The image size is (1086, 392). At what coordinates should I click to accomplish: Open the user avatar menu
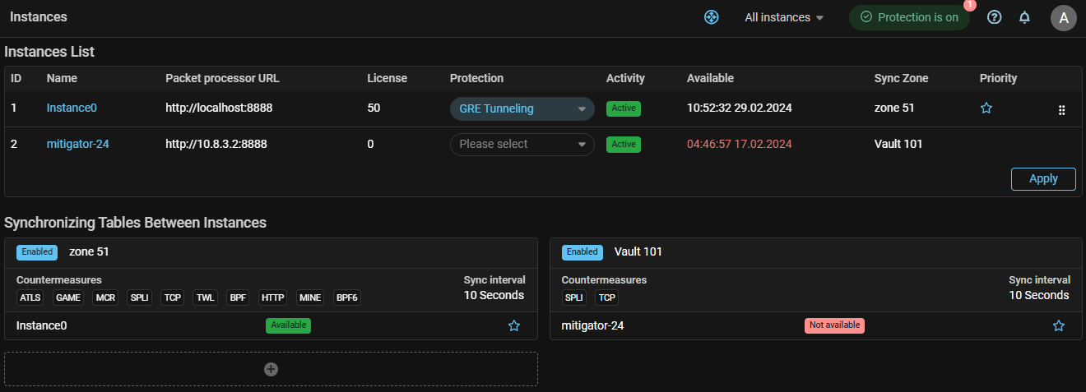point(1063,18)
